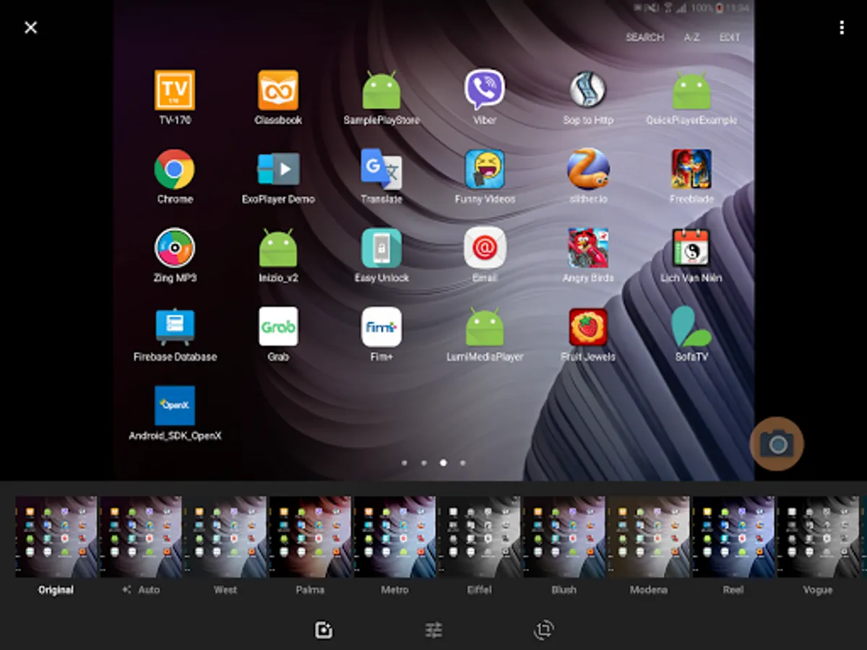Image resolution: width=867 pixels, height=650 pixels.
Task: Open the Google Translate icon
Action: 381,169
